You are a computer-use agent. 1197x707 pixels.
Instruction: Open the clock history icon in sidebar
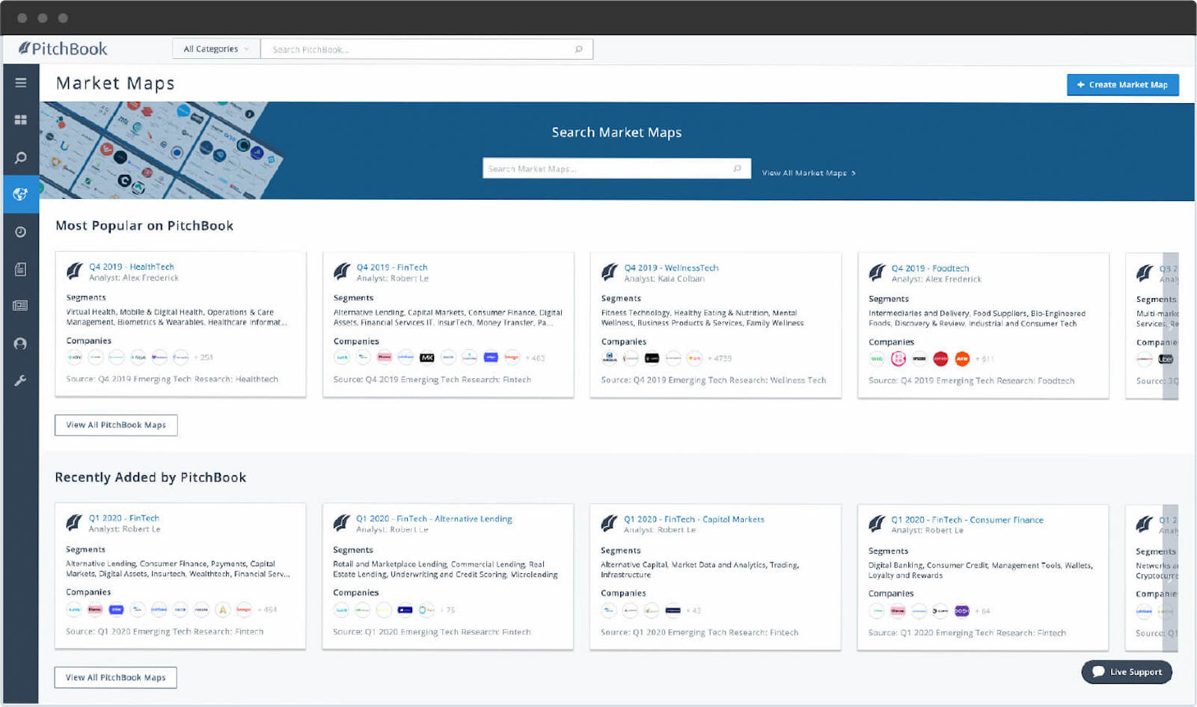point(21,232)
